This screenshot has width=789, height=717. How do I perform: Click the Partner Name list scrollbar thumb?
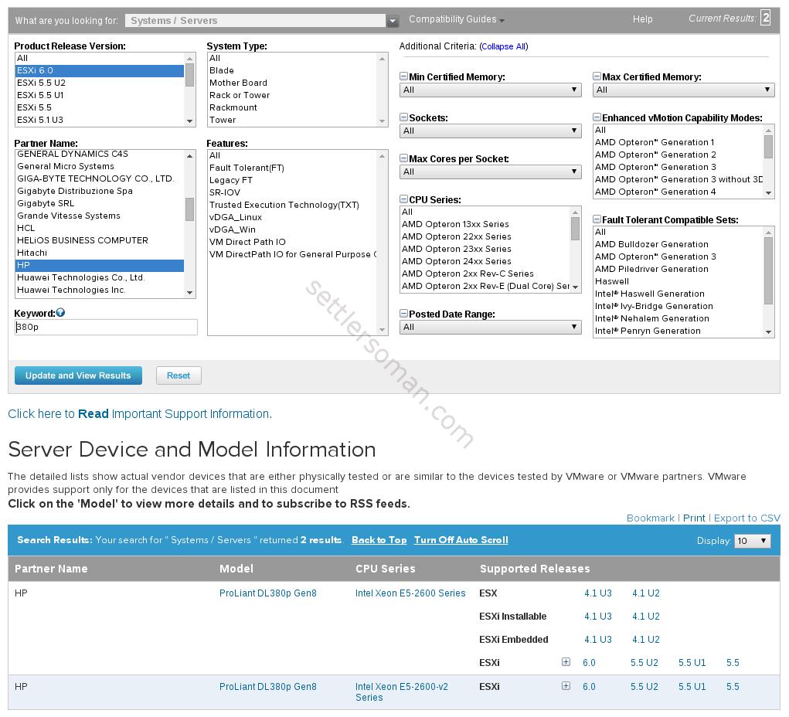[189, 209]
